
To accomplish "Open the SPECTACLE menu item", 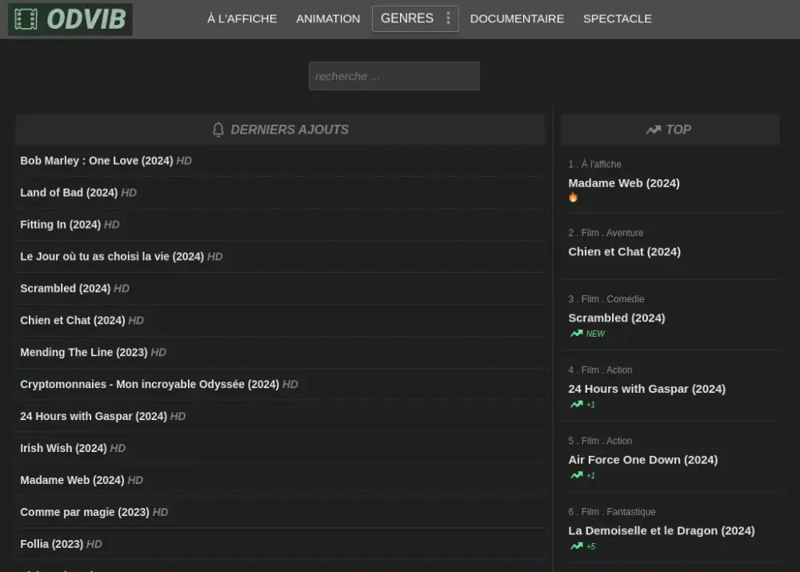I will pos(618,19).
